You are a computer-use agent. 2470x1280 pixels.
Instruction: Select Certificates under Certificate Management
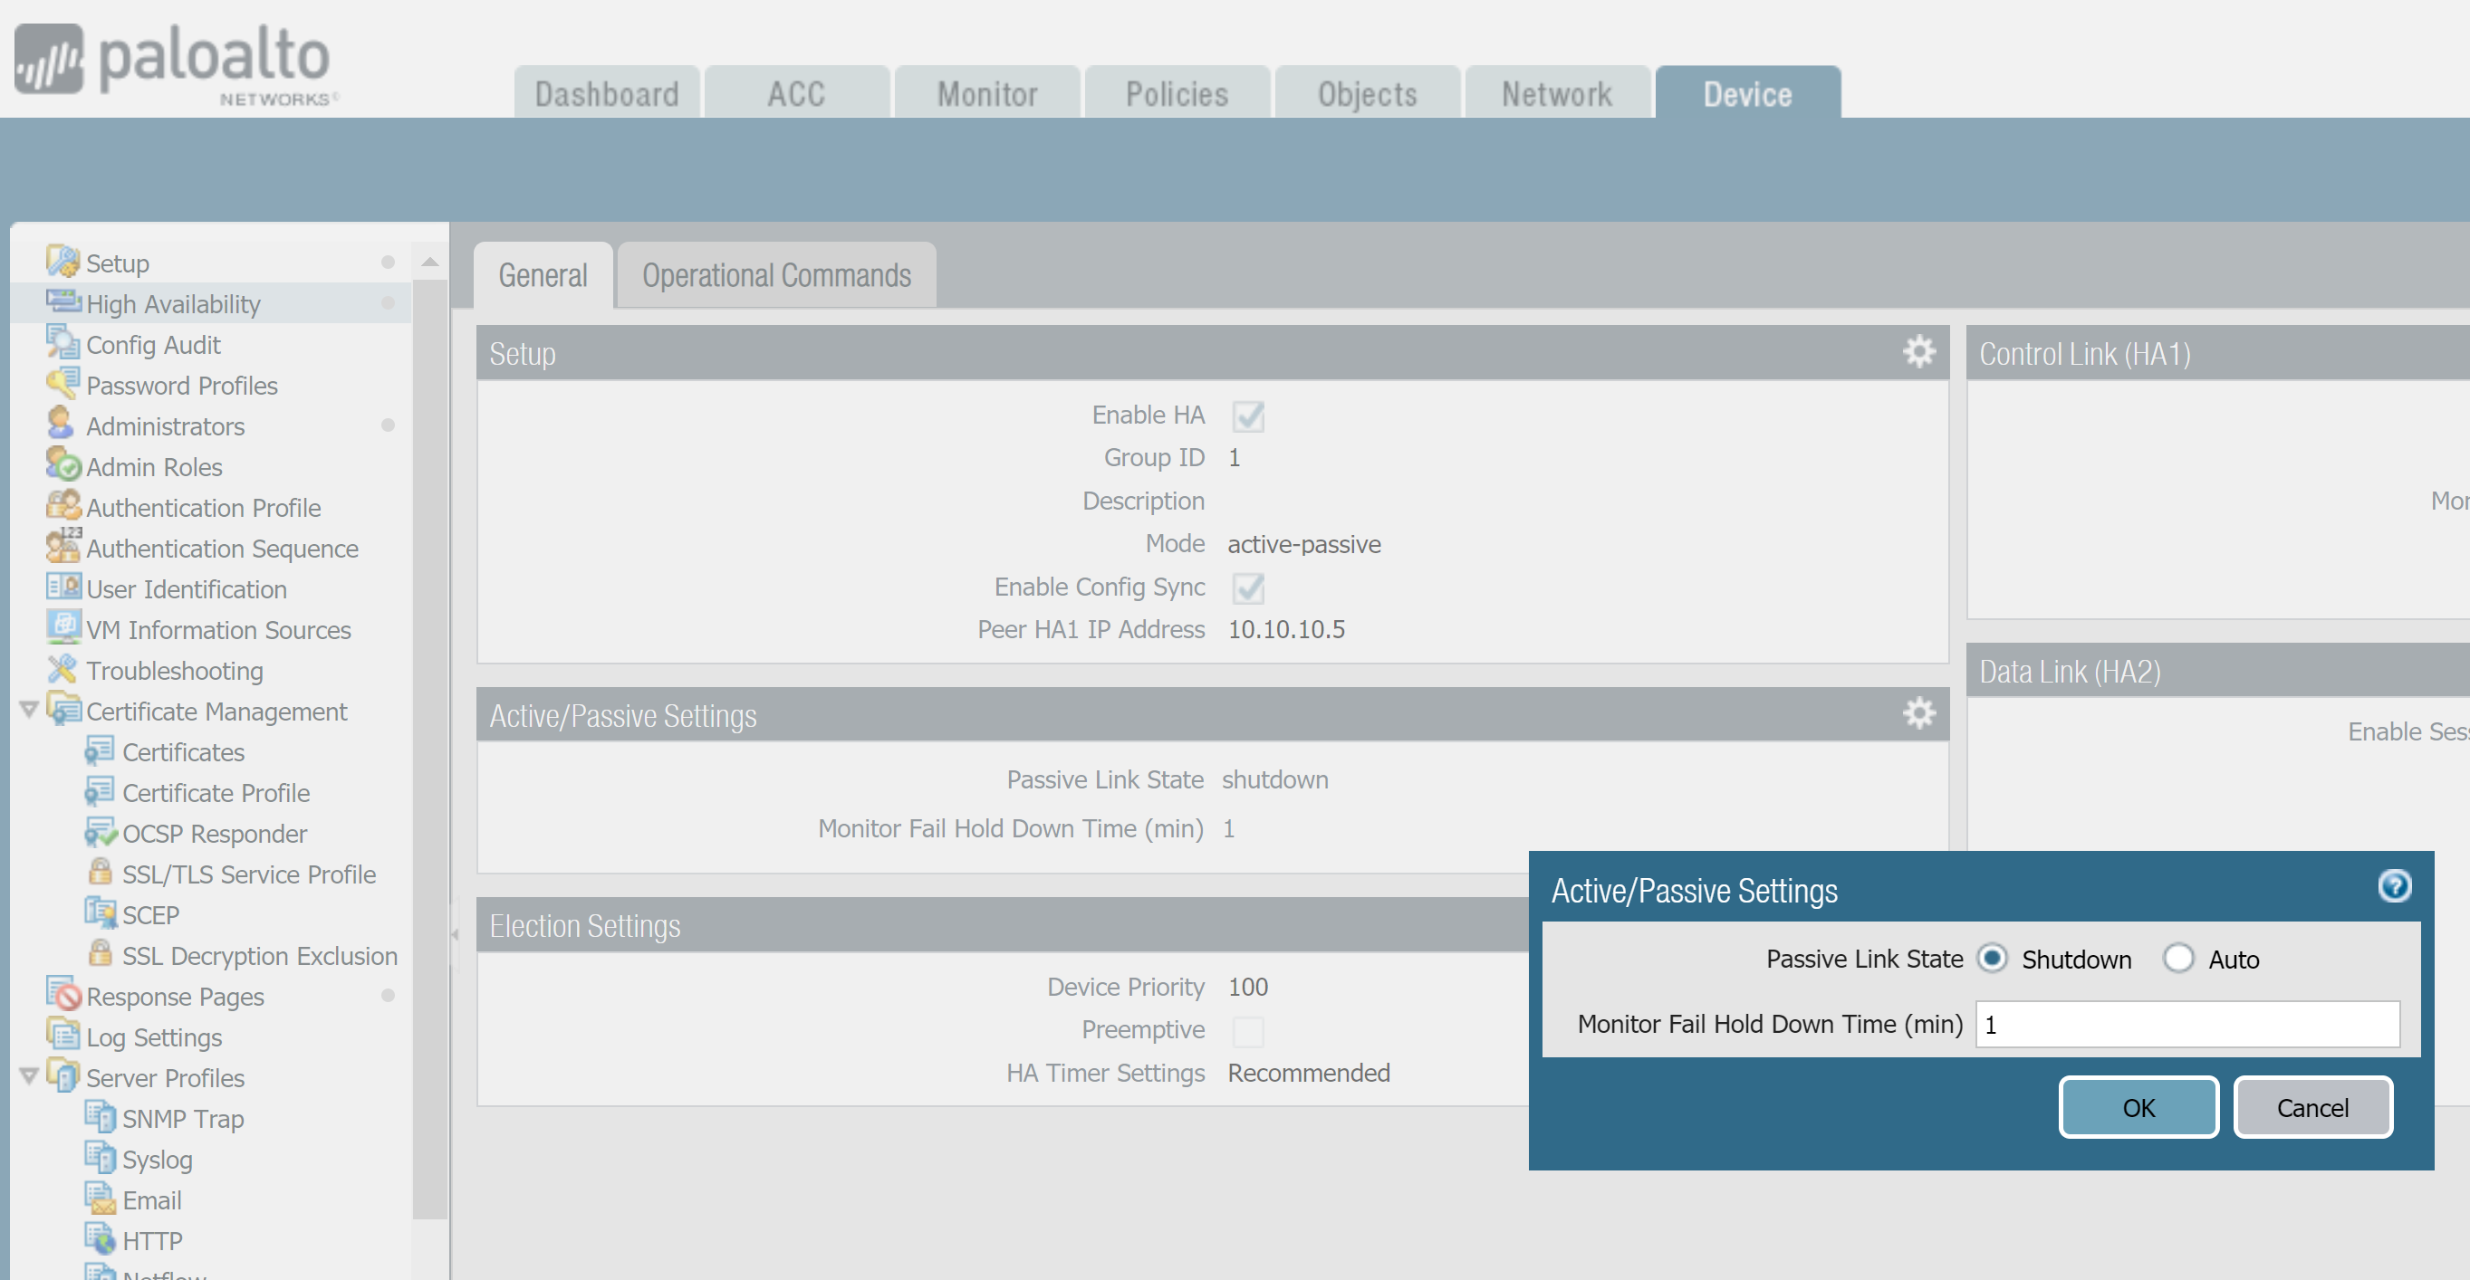(x=182, y=752)
